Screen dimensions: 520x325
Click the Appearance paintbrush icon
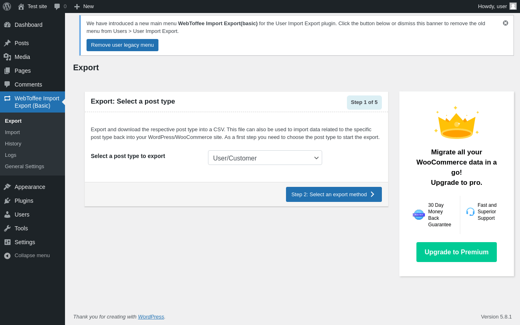tap(7, 187)
